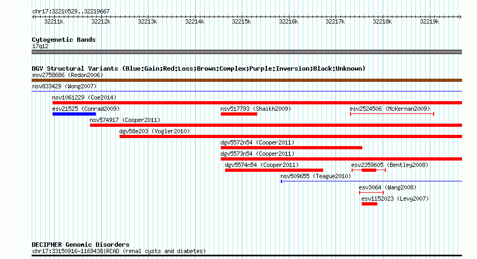Click the nsv1061229 (Coe2014) label
This screenshot has height=259, width=477.
pos(84,97)
